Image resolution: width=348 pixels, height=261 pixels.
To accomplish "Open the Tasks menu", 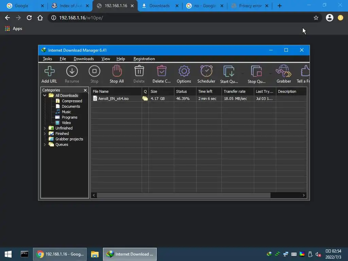I will 47,59.
